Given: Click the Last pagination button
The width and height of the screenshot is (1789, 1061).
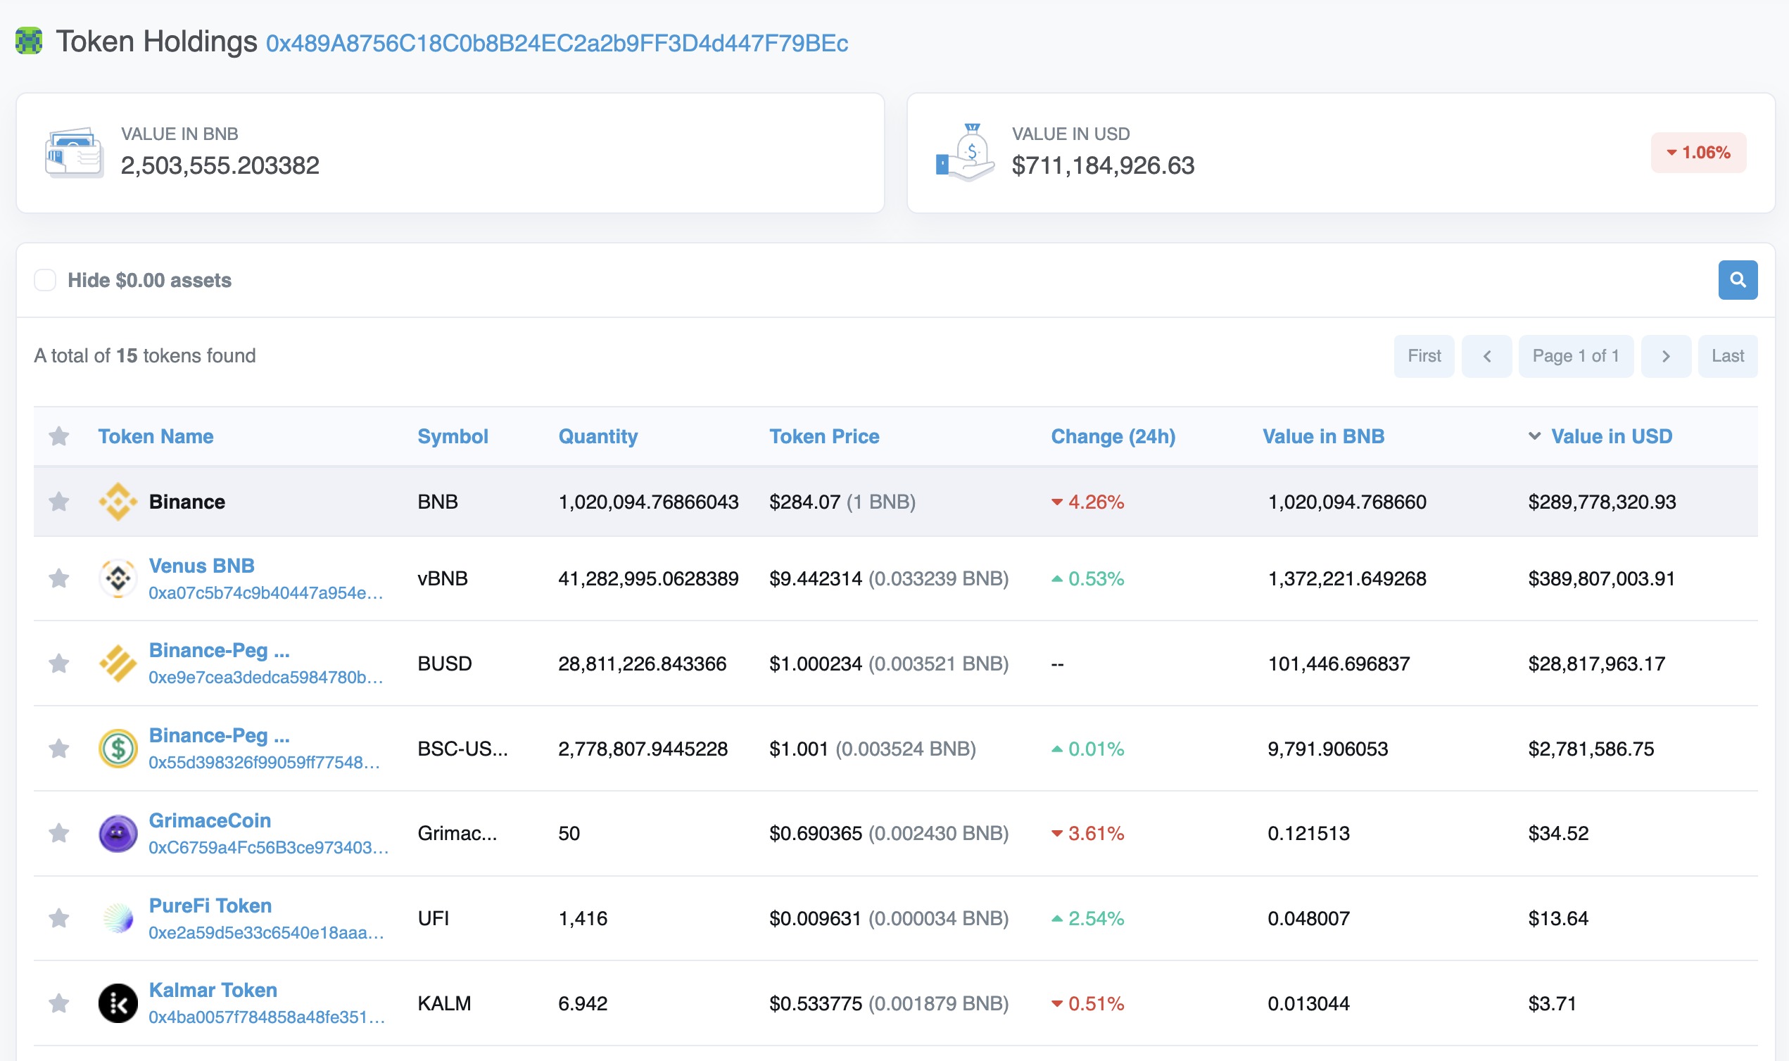Looking at the screenshot, I should pos(1727,356).
